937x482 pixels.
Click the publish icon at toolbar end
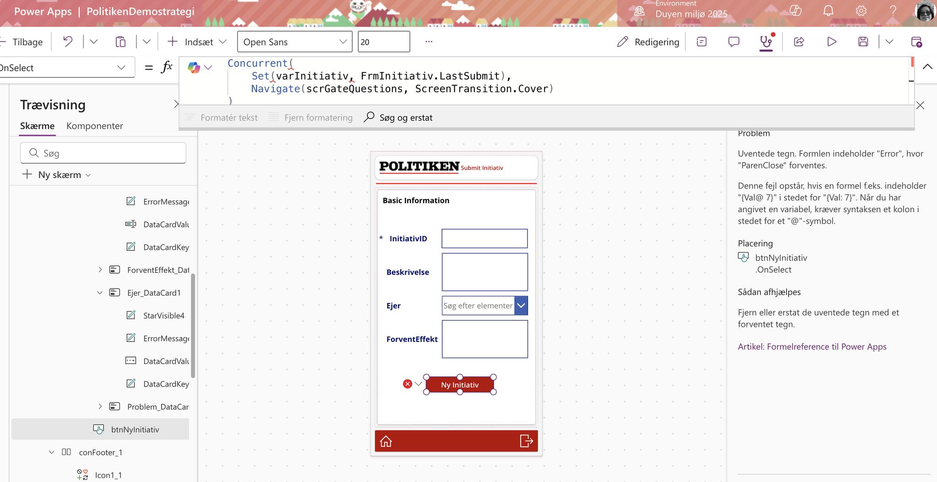(x=916, y=42)
